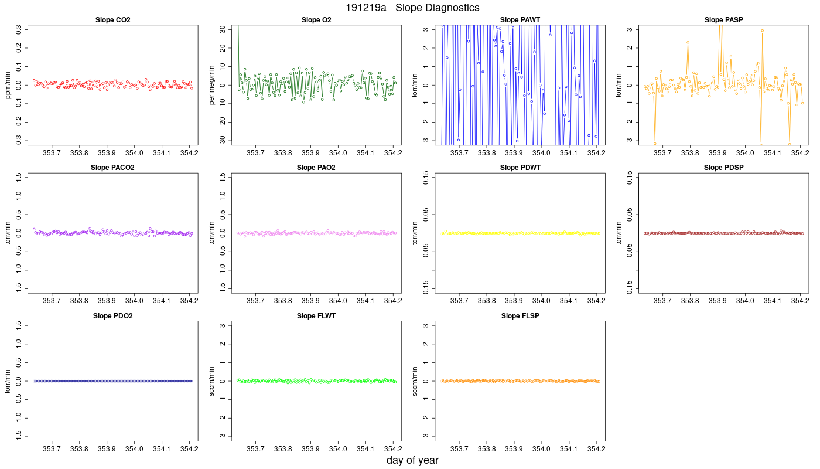
Task: Click the 'torr/min' label of Slope PASP
Action: 619,85
